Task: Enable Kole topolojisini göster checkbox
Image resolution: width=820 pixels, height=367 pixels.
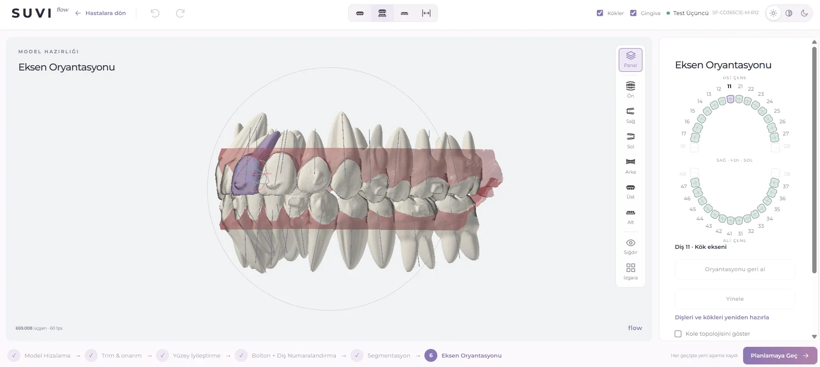Action: click(x=678, y=334)
